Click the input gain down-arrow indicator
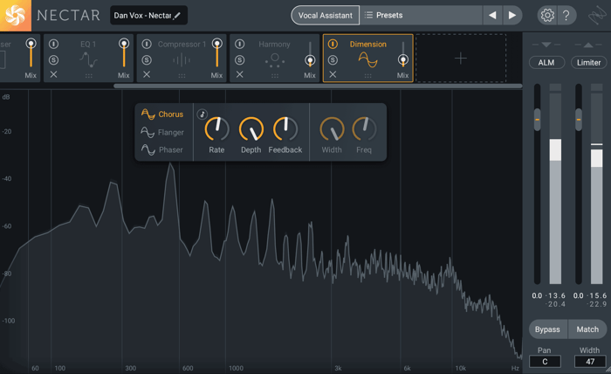Screen dimensions: 611x374 (546, 45)
